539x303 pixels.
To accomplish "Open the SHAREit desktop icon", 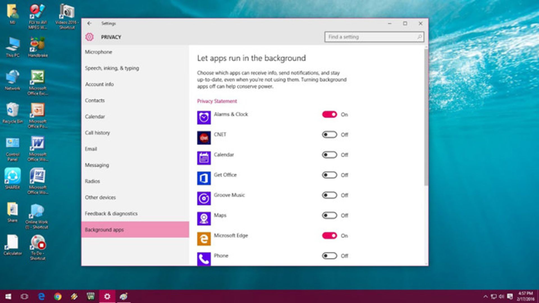I will [x=13, y=179].
